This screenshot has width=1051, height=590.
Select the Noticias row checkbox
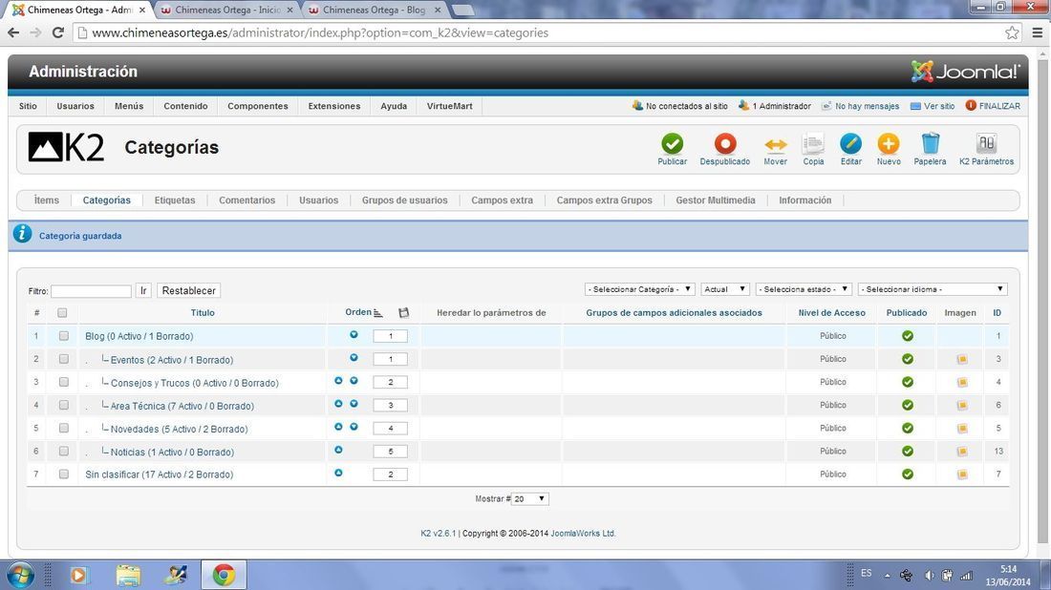click(64, 452)
